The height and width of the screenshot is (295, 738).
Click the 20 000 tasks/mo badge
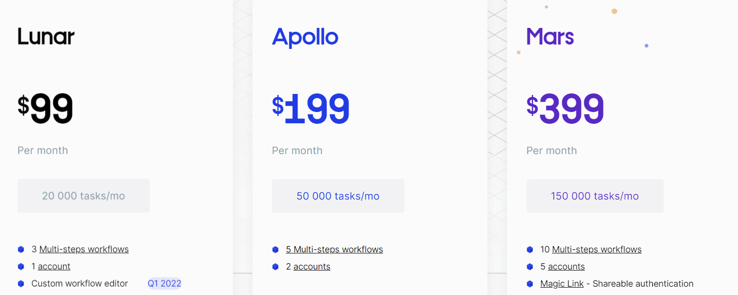point(83,195)
